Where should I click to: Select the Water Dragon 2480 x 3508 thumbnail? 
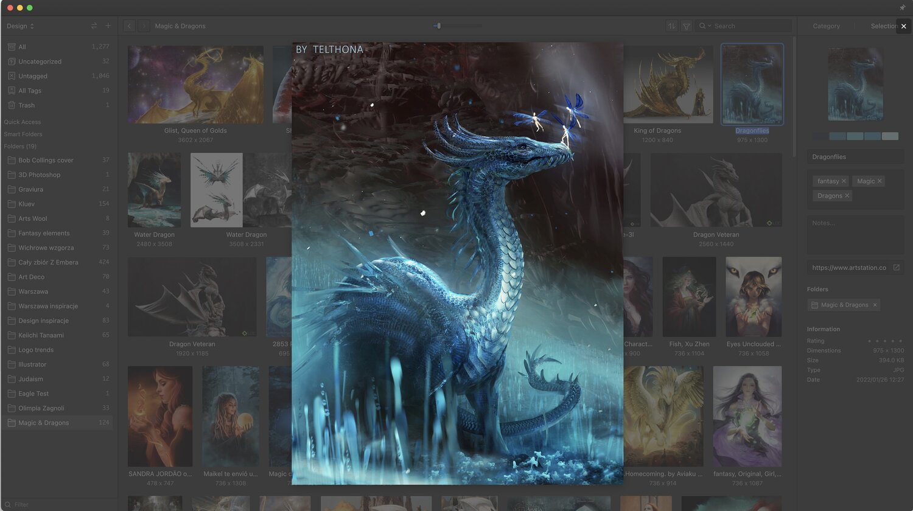click(155, 190)
